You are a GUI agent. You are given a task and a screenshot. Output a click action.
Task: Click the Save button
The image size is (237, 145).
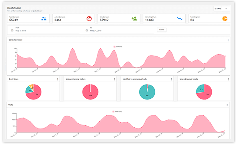click(x=218, y=9)
